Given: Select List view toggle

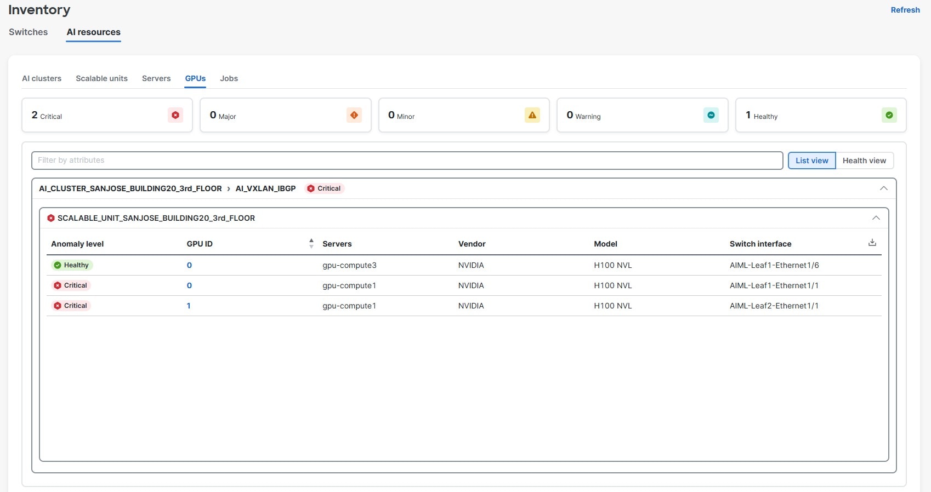Looking at the screenshot, I should (811, 161).
